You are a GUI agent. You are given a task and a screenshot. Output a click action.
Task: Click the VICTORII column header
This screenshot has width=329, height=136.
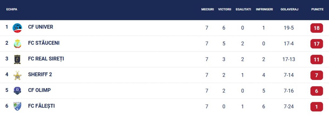225,9
